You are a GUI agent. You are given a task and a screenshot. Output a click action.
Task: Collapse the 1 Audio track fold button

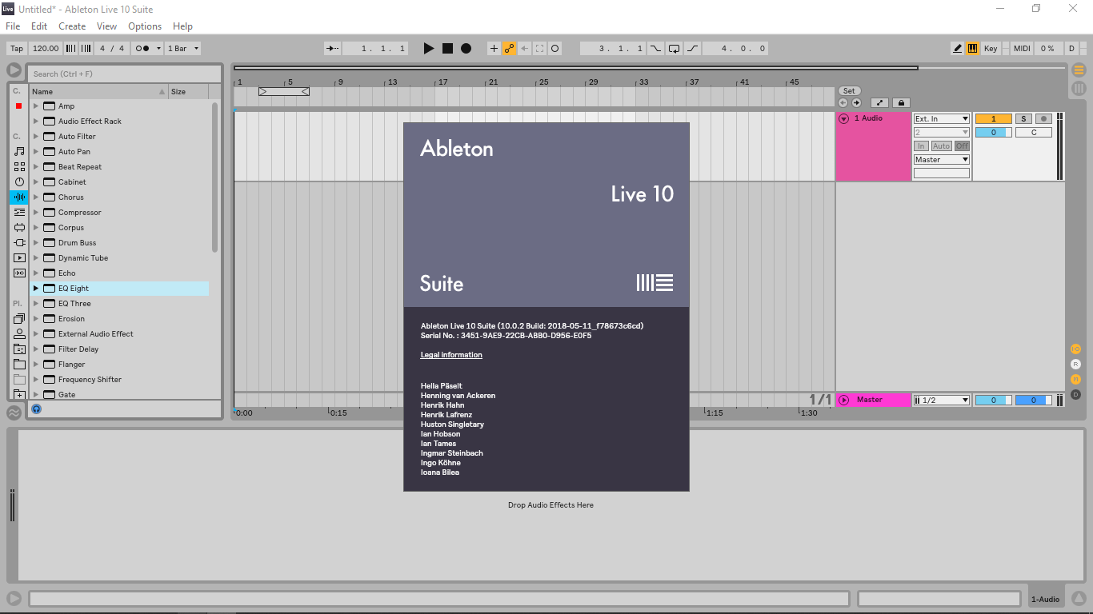[x=843, y=118]
